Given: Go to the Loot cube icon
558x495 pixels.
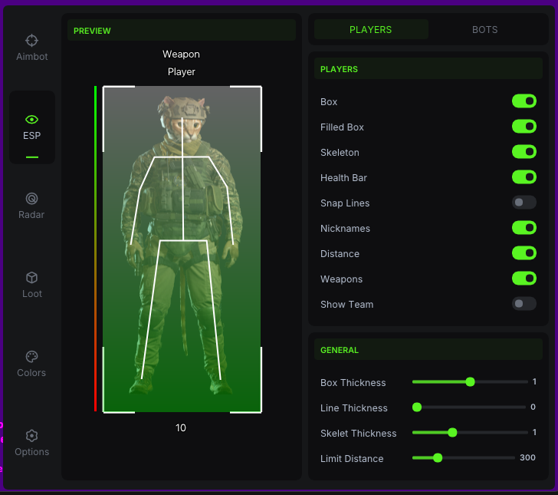Looking at the screenshot, I should click(x=31, y=278).
